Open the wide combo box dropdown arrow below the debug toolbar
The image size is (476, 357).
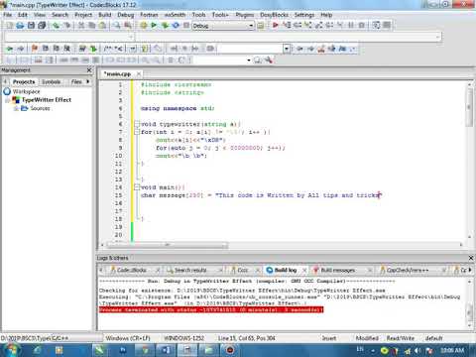click(x=438, y=37)
